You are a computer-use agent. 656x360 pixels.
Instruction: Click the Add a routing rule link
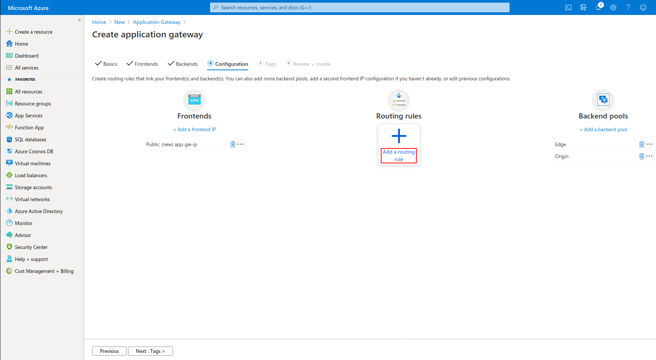coord(399,156)
